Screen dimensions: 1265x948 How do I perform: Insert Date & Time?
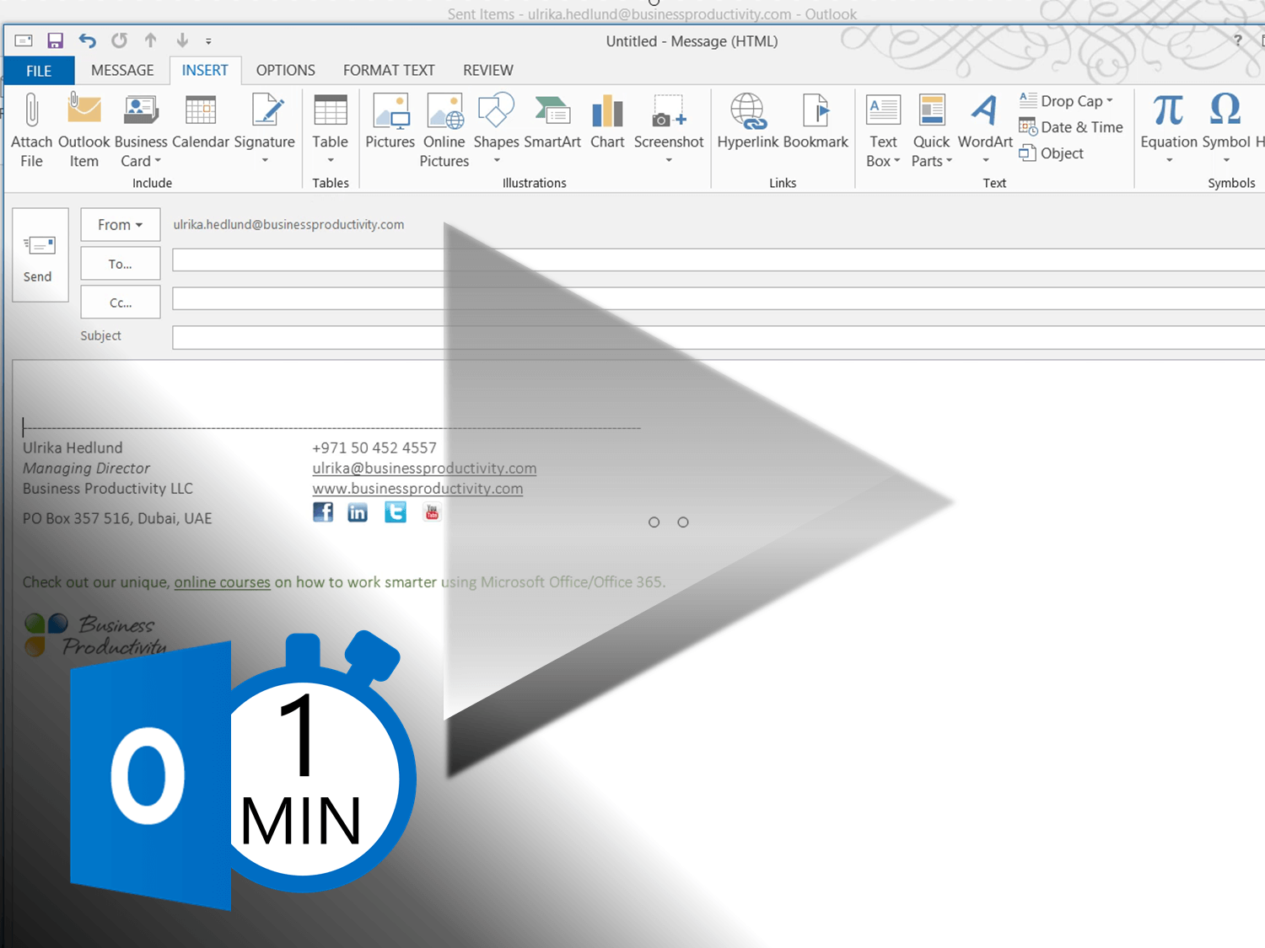1071,127
